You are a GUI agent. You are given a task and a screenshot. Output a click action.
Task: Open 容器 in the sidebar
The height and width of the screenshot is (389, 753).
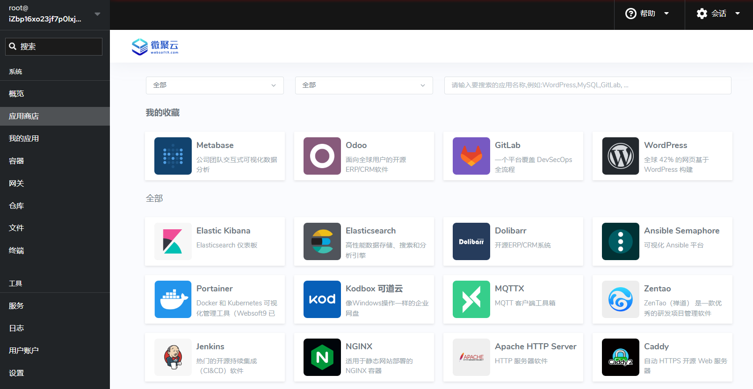tap(16, 161)
